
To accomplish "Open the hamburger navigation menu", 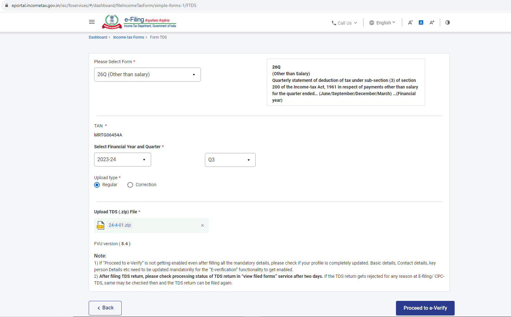I will pos(92,22).
